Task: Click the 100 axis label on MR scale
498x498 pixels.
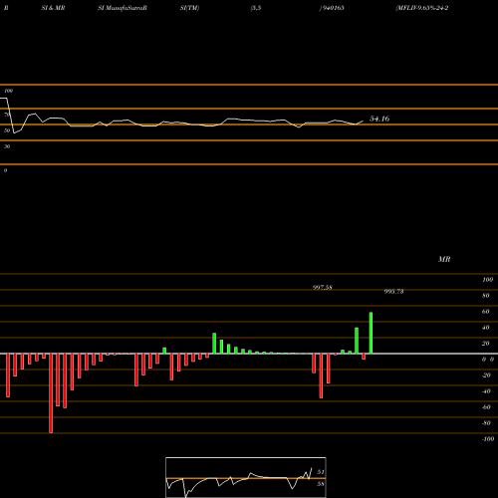Action: 487,280
